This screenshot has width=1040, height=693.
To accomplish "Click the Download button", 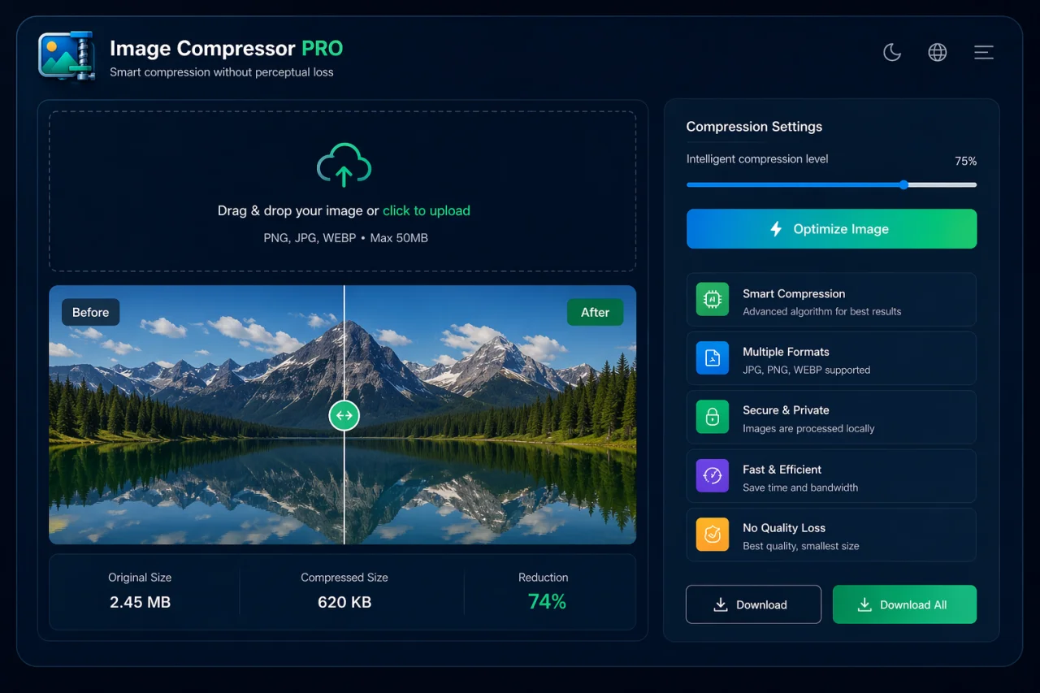I will (x=753, y=604).
